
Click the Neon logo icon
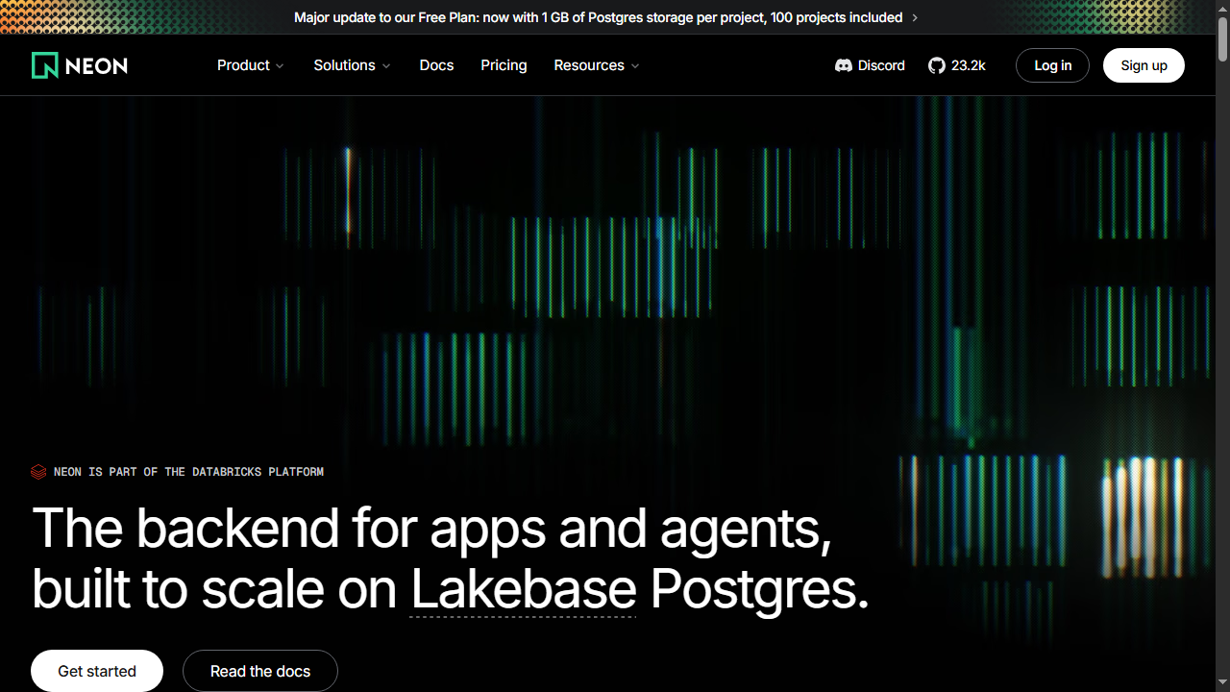pyautogui.click(x=45, y=65)
